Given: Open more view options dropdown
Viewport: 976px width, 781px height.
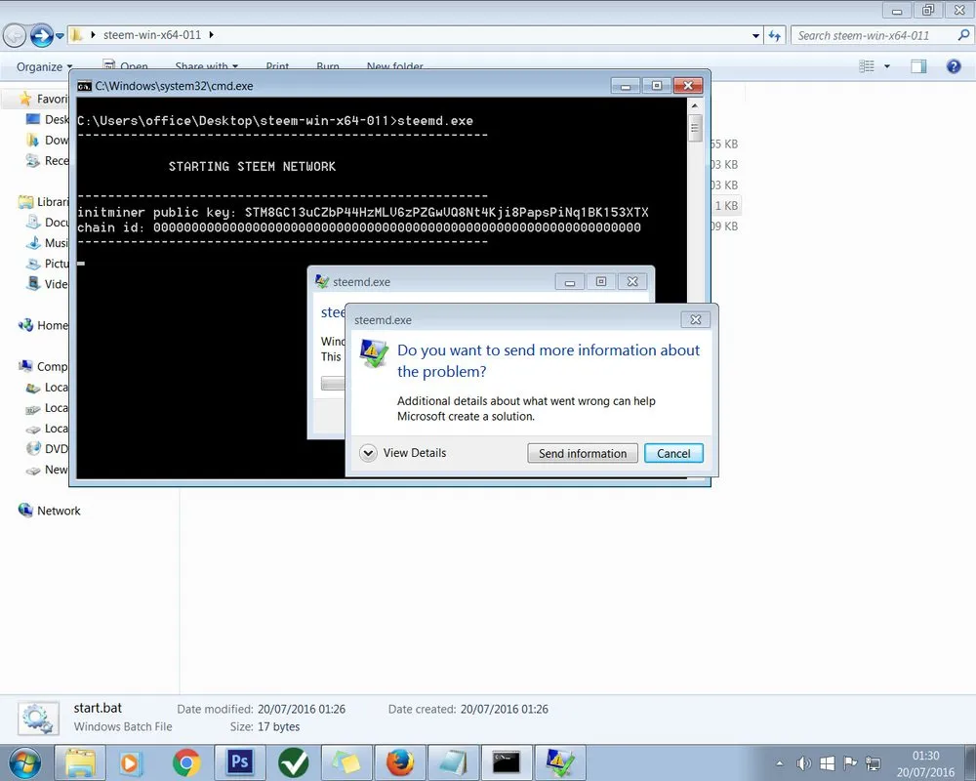Looking at the screenshot, I should pos(886,66).
